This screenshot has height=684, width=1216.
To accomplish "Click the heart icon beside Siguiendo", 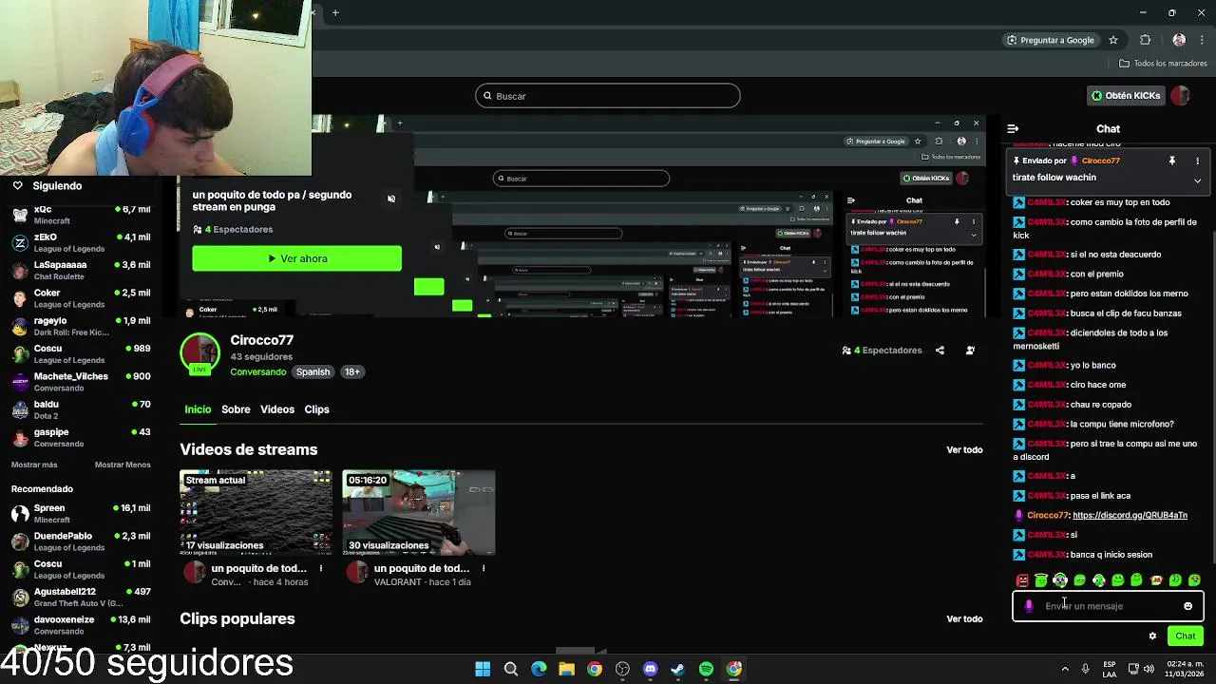I will pyautogui.click(x=17, y=186).
